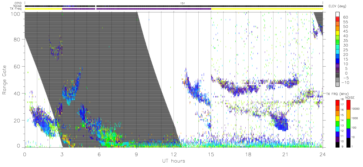Click the "6" tick on the UT hours axis
The width and height of the screenshot is (363, 167).
click(x=99, y=154)
